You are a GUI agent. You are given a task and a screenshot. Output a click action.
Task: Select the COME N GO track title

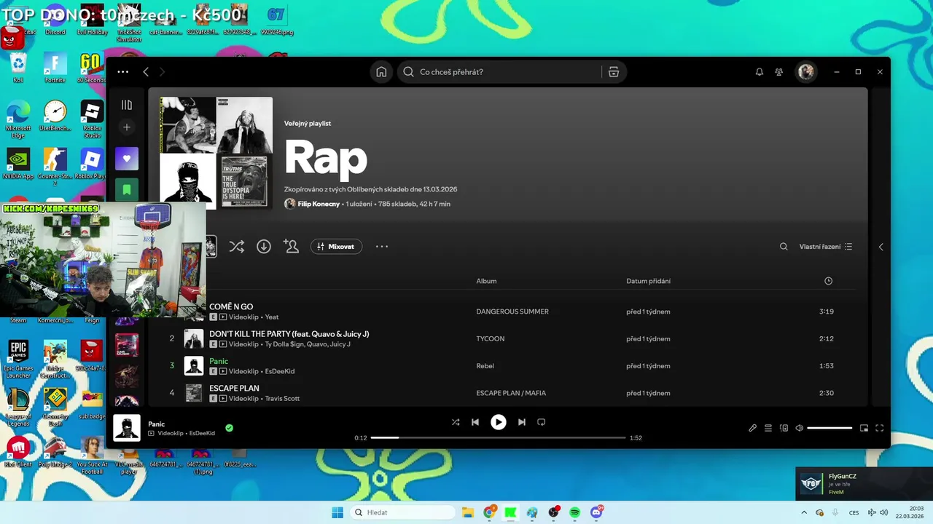(x=231, y=306)
